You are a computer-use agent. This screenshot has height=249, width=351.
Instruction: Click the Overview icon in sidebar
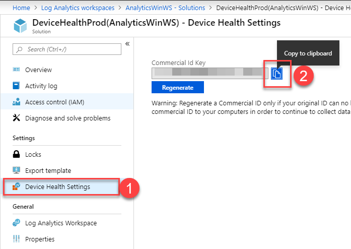(16, 70)
